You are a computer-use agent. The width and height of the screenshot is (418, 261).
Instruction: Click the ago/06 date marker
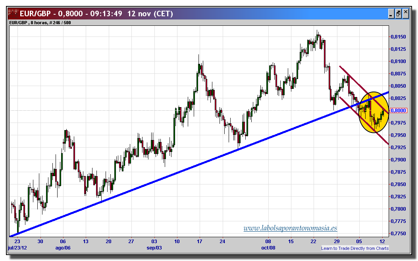point(63,248)
